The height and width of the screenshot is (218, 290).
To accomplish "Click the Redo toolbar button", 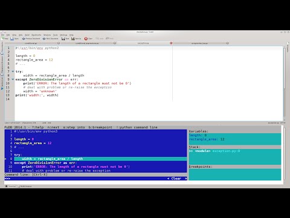I will (x=109, y=39).
